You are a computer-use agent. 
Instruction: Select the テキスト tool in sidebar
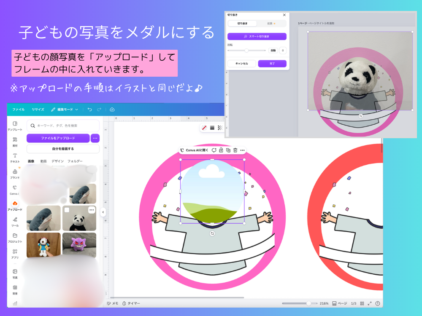(x=15, y=158)
